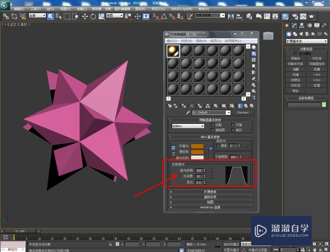Click Get Material icon in material editor
Image resolution: width=330 pixels, height=252 pixels.
pos(170,106)
